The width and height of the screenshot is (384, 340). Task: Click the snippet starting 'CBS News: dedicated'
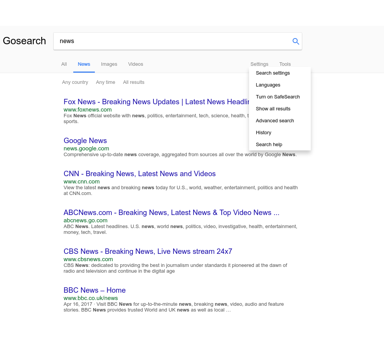175,268
